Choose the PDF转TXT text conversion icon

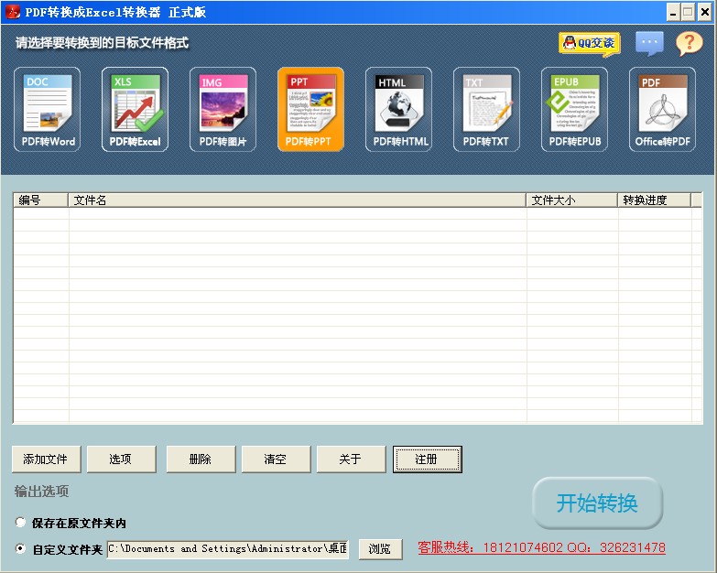tap(486, 109)
